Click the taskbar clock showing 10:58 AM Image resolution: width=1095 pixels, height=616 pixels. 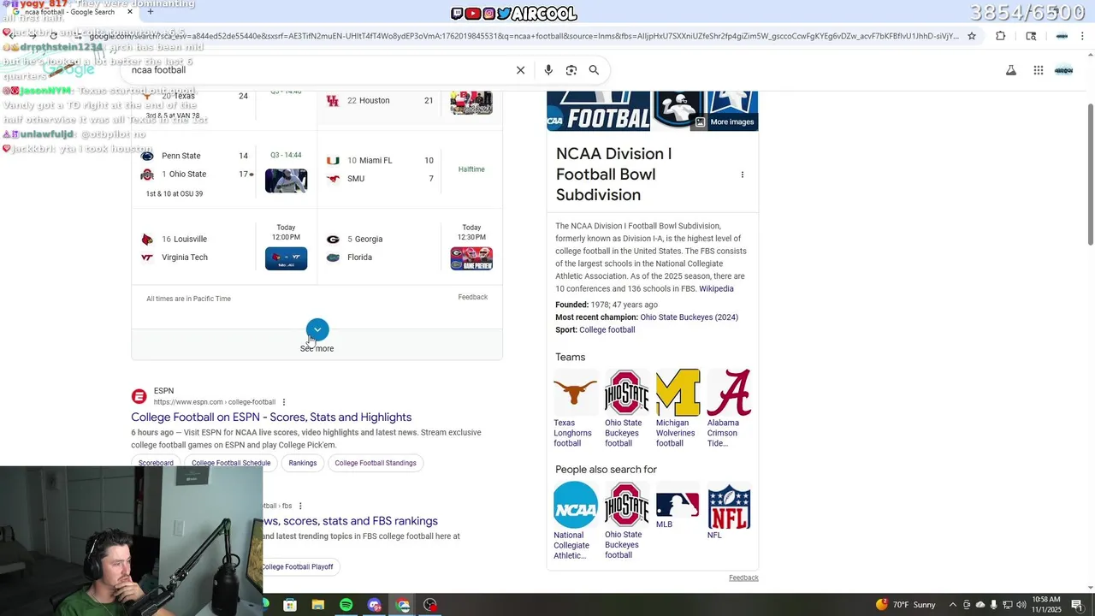1046,605
